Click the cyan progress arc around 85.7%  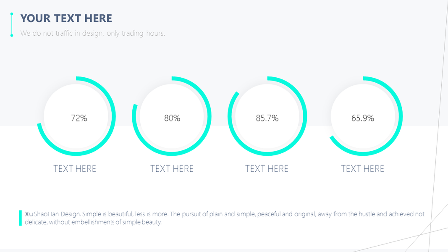click(304, 116)
